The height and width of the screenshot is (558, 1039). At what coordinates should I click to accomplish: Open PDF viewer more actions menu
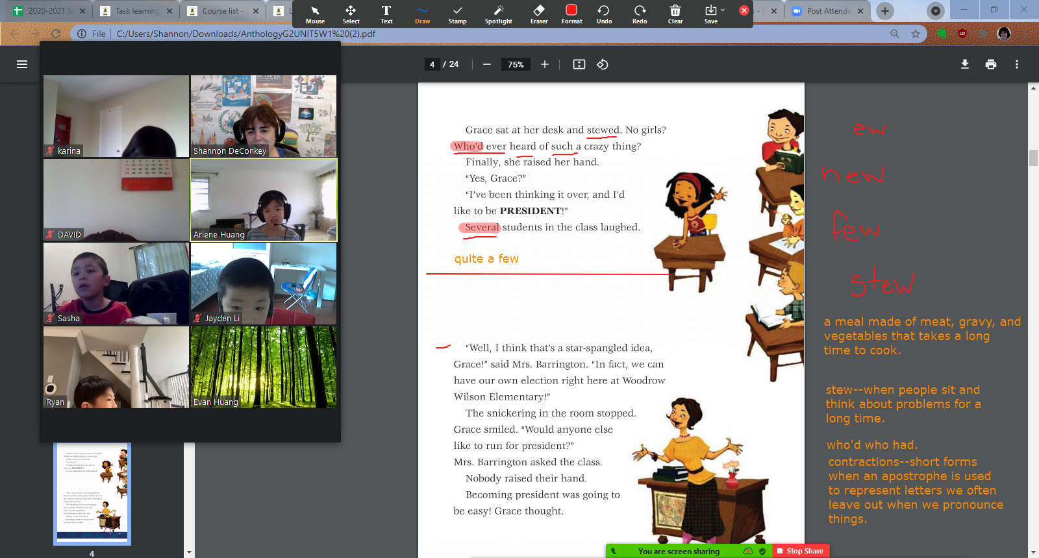click(x=1017, y=64)
